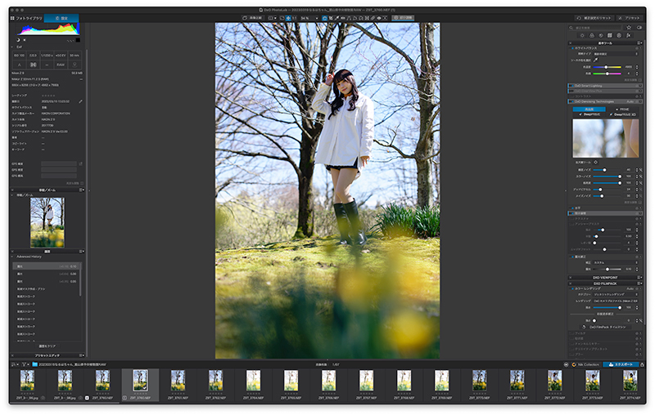Open the white balance type dropdown
Screen dimensions: 655x415
click(617, 54)
